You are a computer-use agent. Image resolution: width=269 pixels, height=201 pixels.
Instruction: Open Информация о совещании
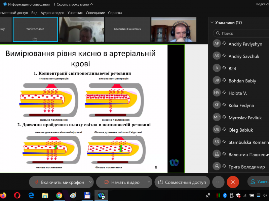pyautogui.click(x=26, y=4)
